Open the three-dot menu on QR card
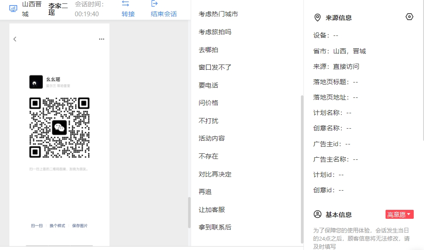The width and height of the screenshot is (424, 250). [101, 39]
